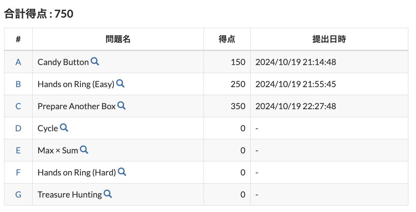Click the magnifier icon next to Treasure Hunting
Viewport: 416px width, 212px height.
tap(108, 194)
